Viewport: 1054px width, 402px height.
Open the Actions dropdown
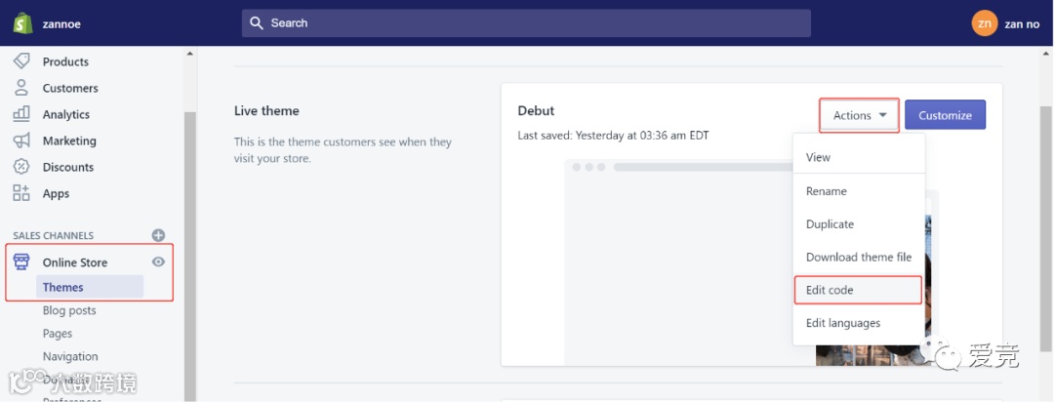click(859, 115)
